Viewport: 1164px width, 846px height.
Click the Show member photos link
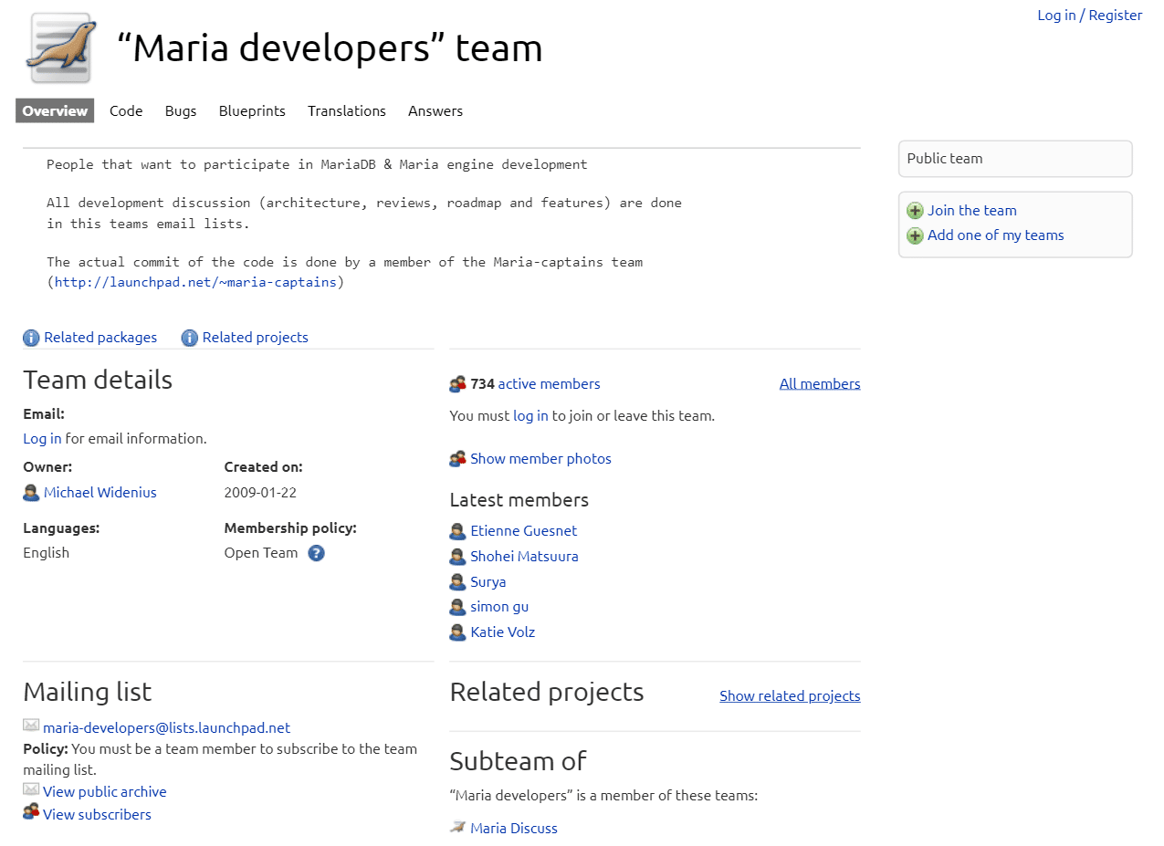540,458
